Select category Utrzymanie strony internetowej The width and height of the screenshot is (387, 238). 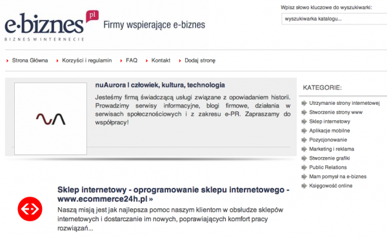[x=344, y=103]
